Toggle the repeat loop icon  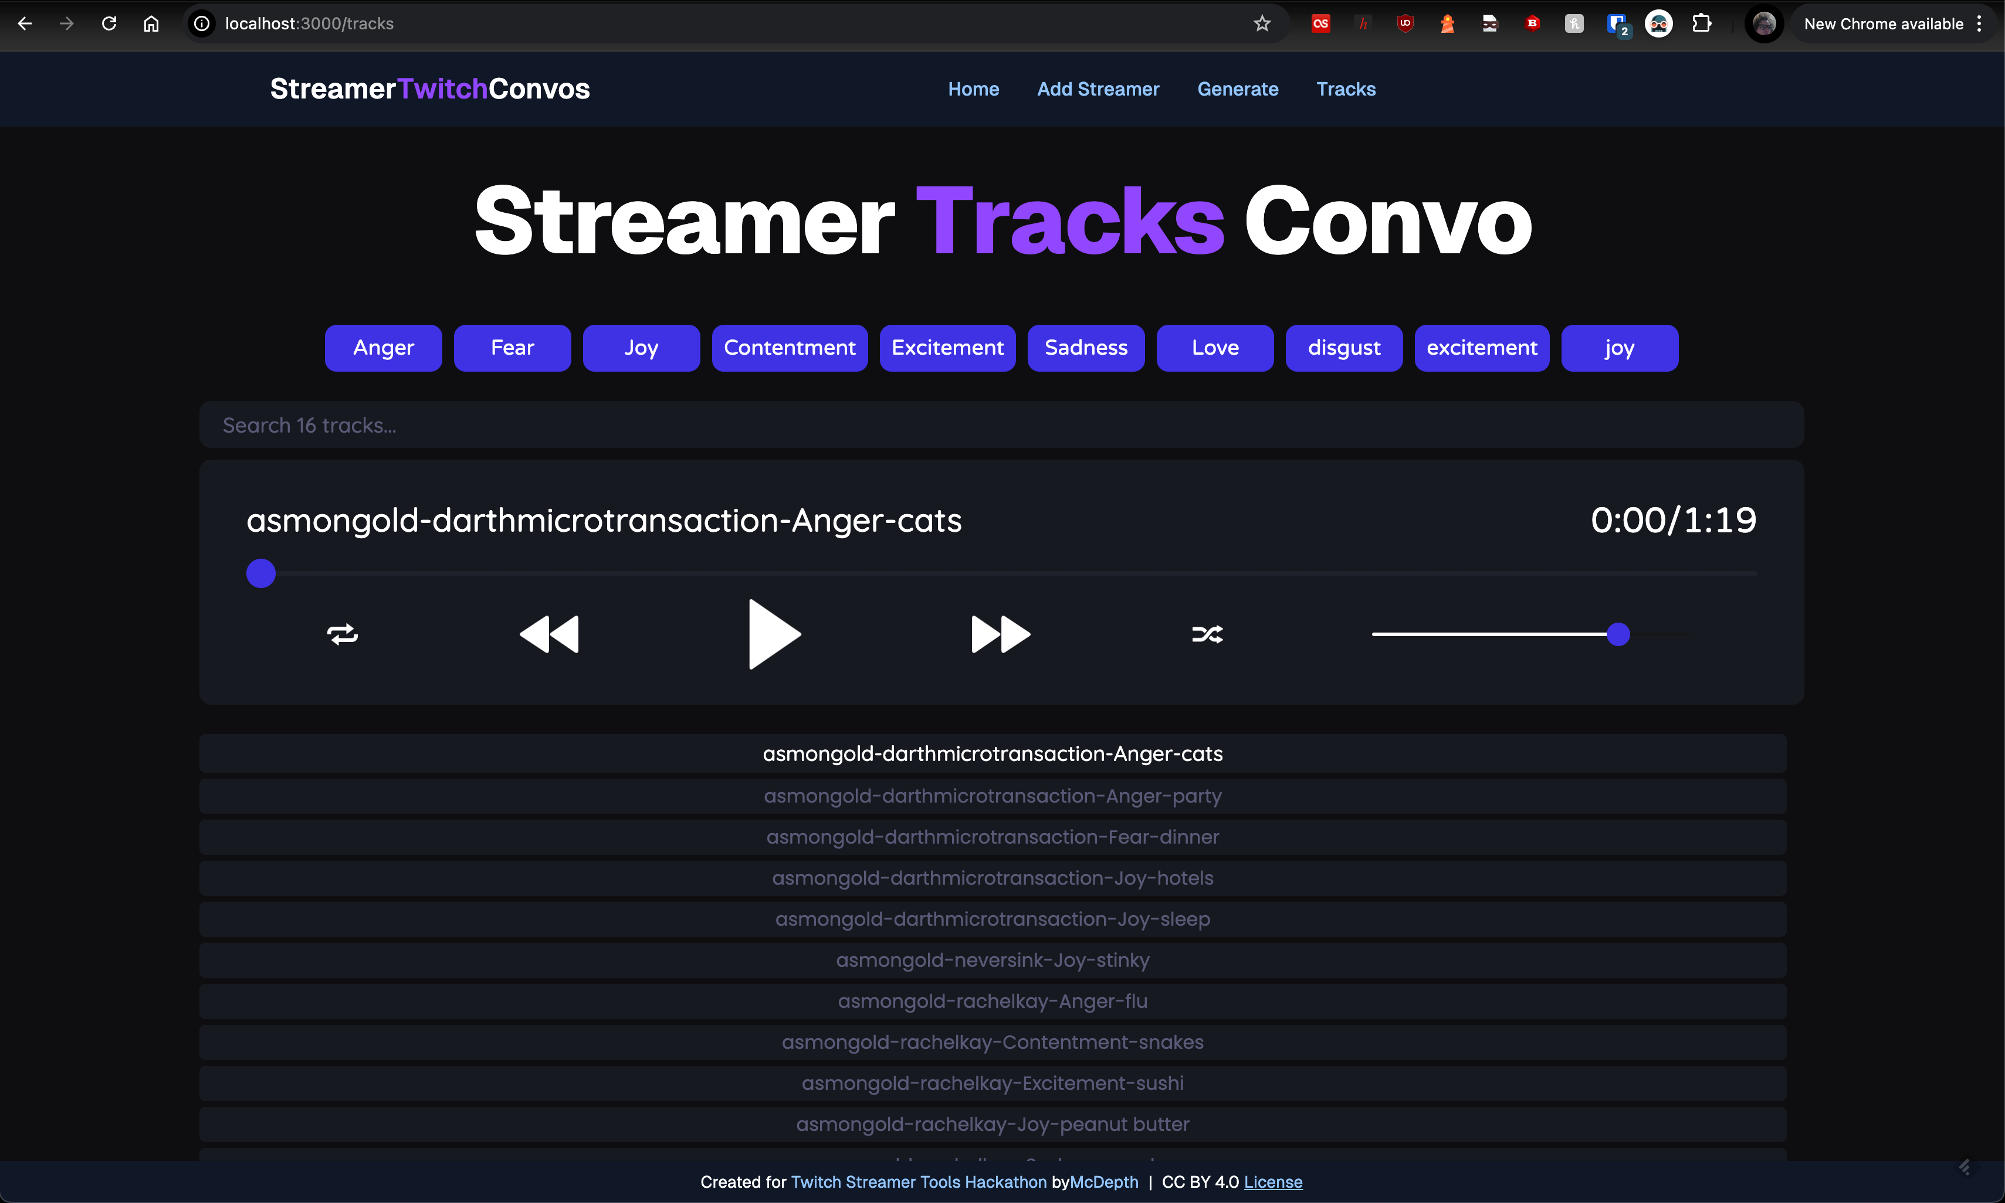pyautogui.click(x=342, y=634)
